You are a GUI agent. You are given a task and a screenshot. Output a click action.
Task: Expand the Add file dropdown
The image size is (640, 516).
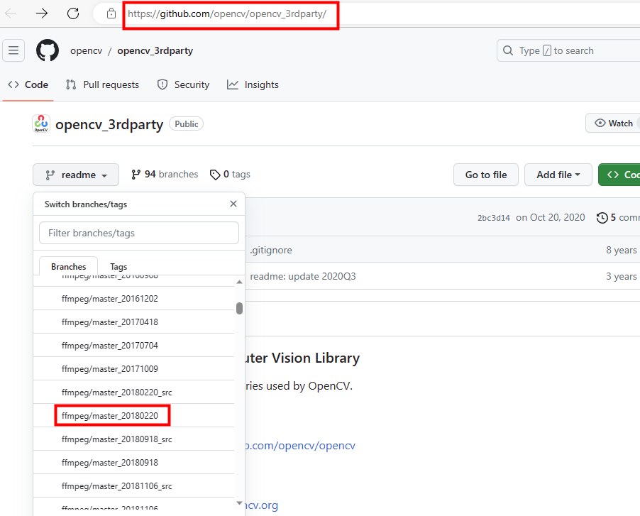tap(558, 175)
